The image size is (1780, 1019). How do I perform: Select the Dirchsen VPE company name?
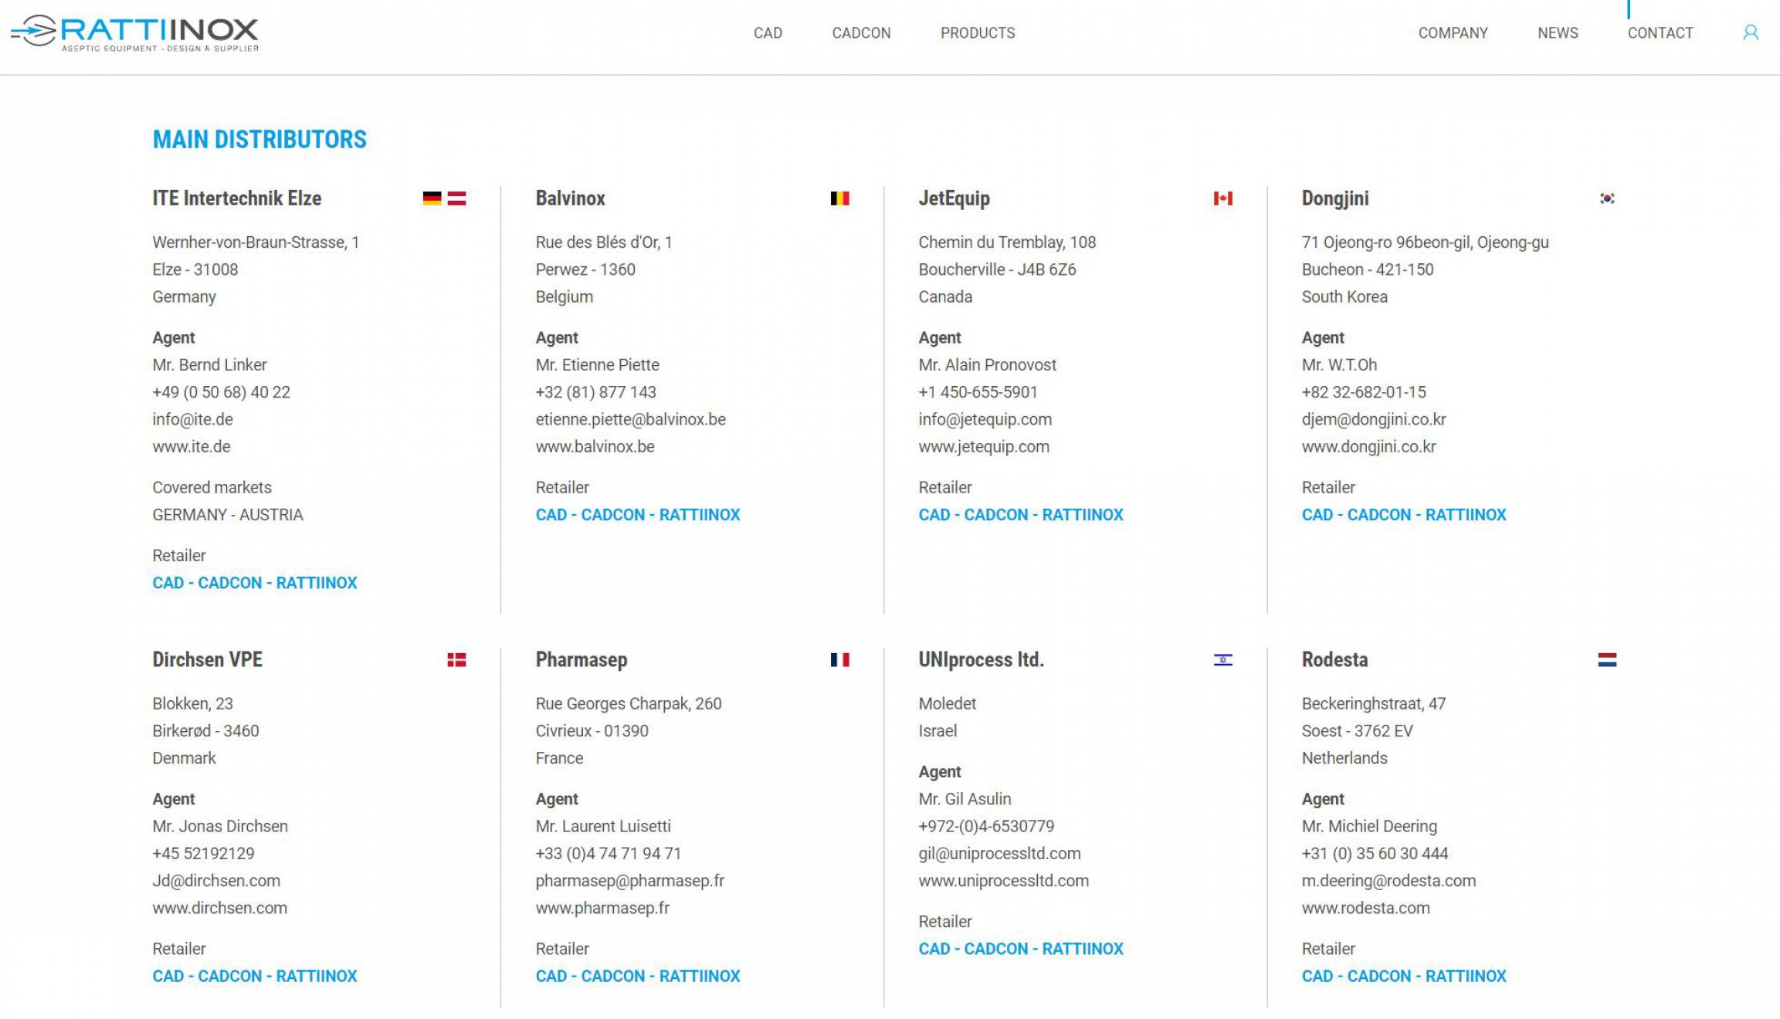[207, 660]
